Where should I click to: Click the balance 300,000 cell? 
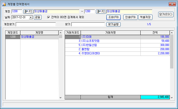click(x=155, y=45)
